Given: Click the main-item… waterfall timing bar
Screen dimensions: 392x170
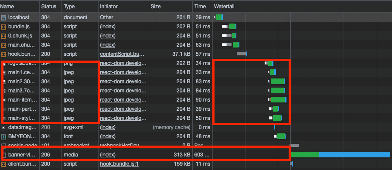Looking at the screenshot, I should tap(277, 100).
